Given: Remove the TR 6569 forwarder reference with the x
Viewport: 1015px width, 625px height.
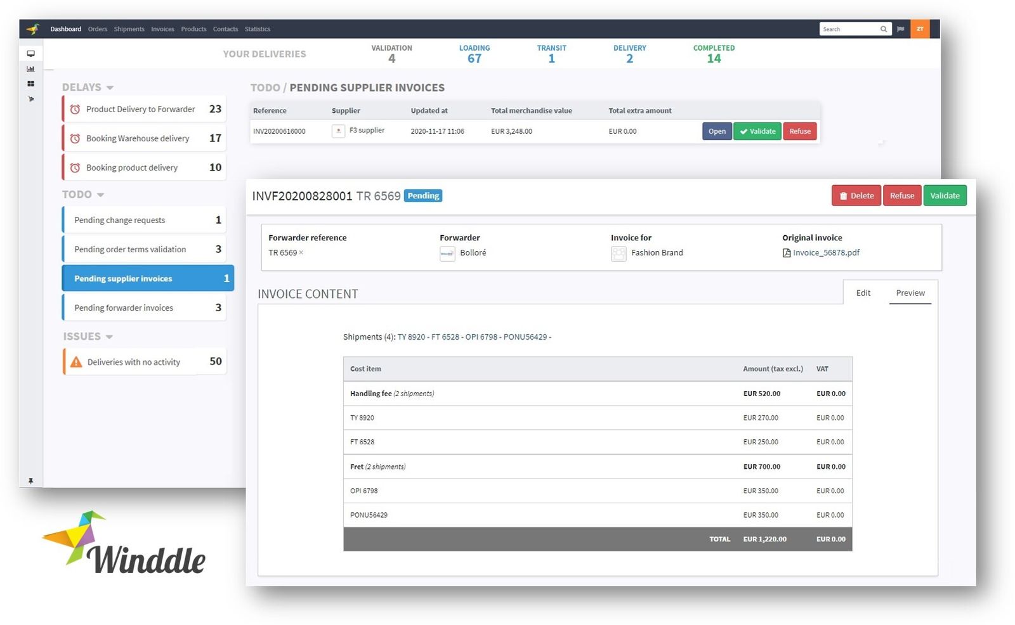Looking at the screenshot, I should click(x=301, y=253).
